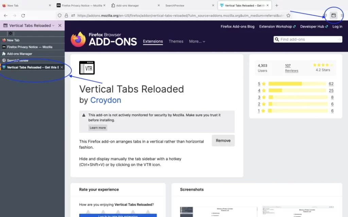This screenshot has width=348, height=217.
Task: Click the search magnifier icon in Find add-ons
Action: click(277, 39)
